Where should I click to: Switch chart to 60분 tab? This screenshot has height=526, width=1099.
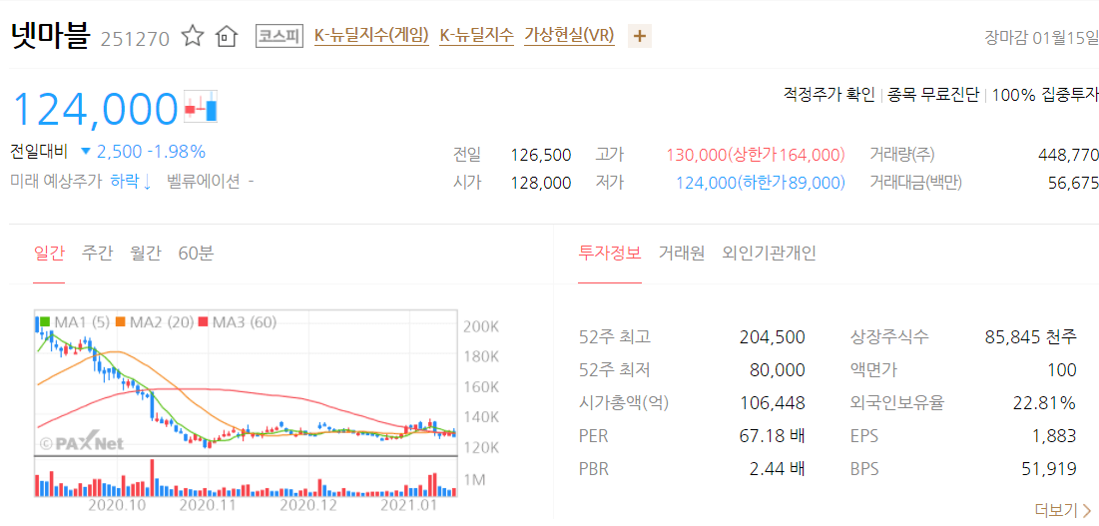point(196,253)
